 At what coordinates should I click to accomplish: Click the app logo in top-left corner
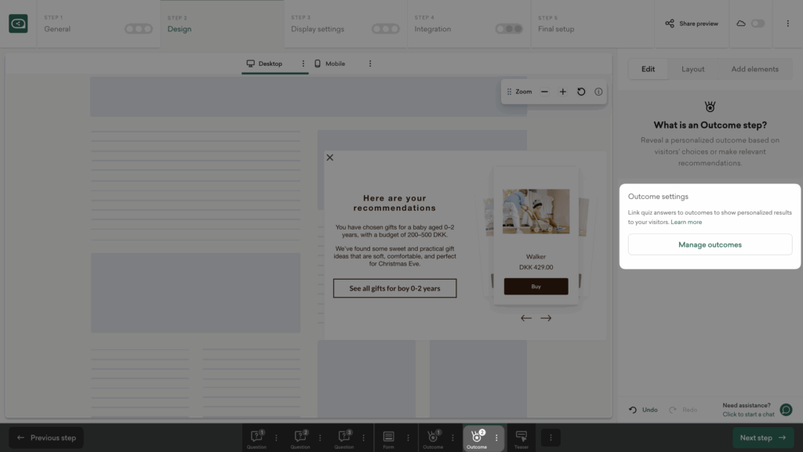point(18,24)
